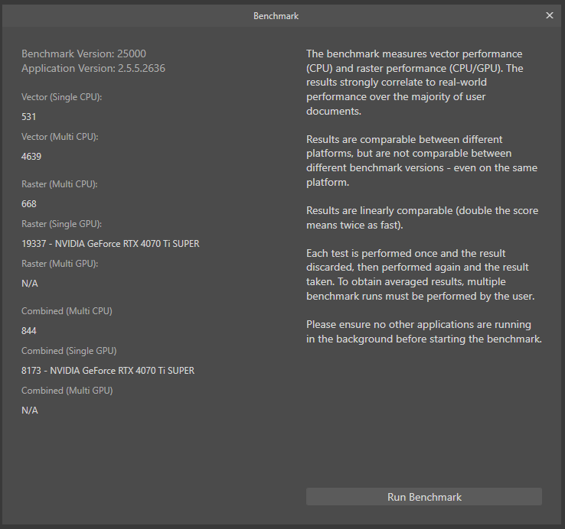Screen dimensions: 565x529
Task: Click the Combined (Multi GPU) label
Action: (x=67, y=391)
